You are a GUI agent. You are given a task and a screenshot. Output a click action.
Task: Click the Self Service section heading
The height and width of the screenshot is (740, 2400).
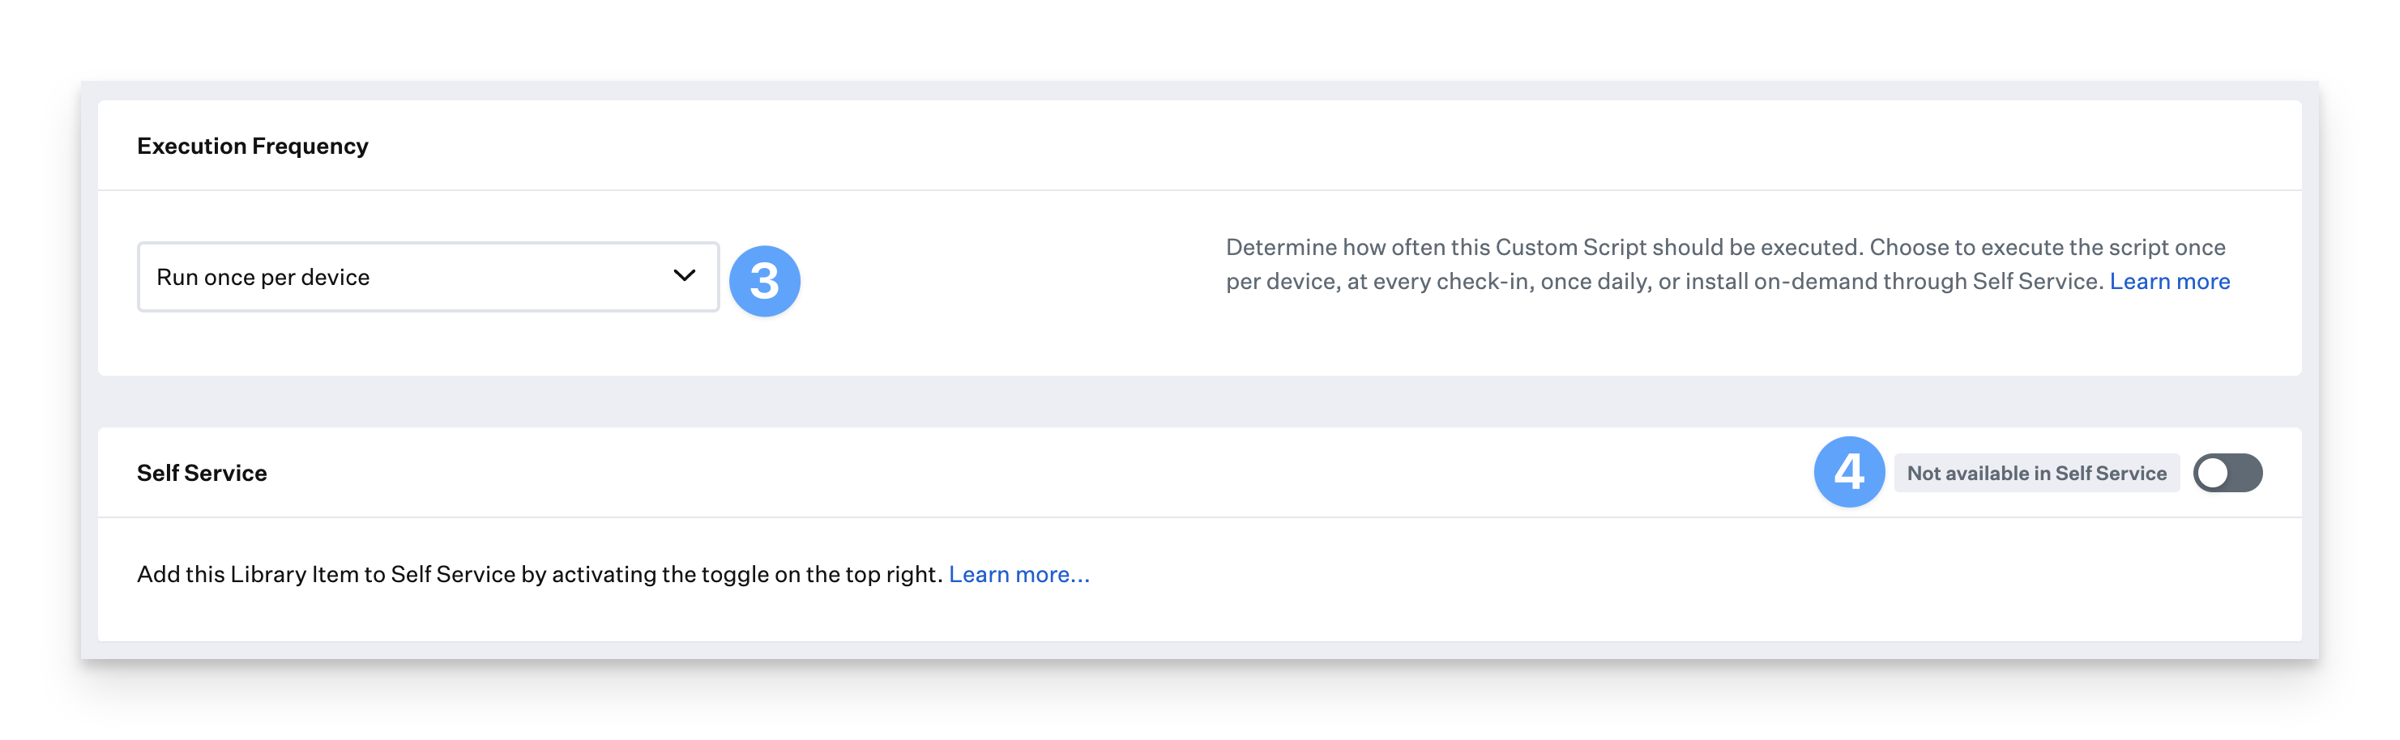coord(203,473)
